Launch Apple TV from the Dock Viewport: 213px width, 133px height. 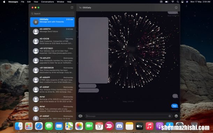[139, 126]
